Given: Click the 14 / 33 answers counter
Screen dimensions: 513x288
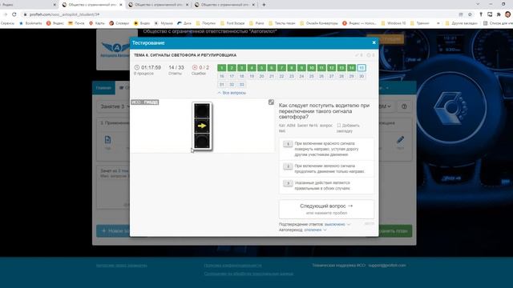Looking at the screenshot, I should click(176, 67).
